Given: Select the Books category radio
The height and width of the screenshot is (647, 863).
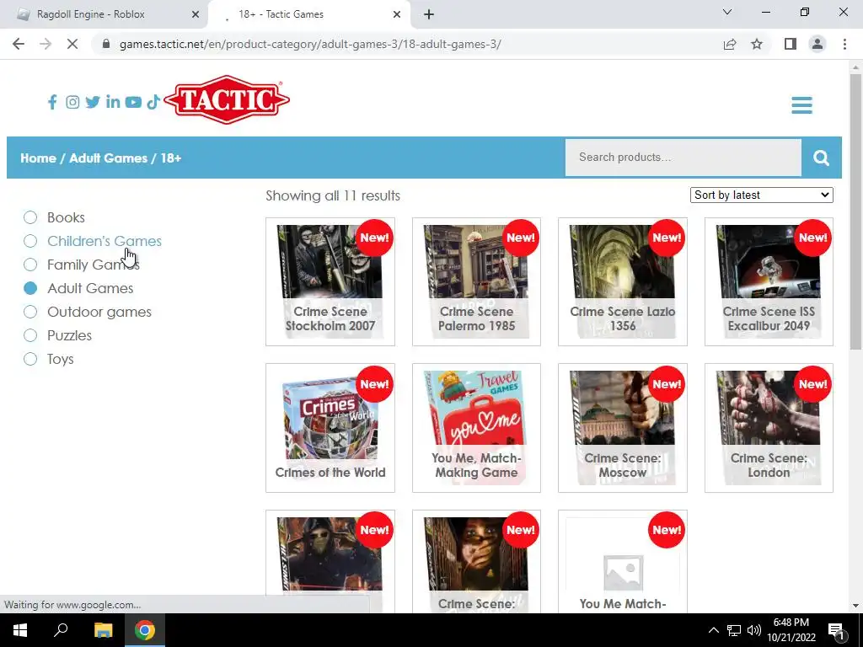Looking at the screenshot, I should tap(30, 217).
